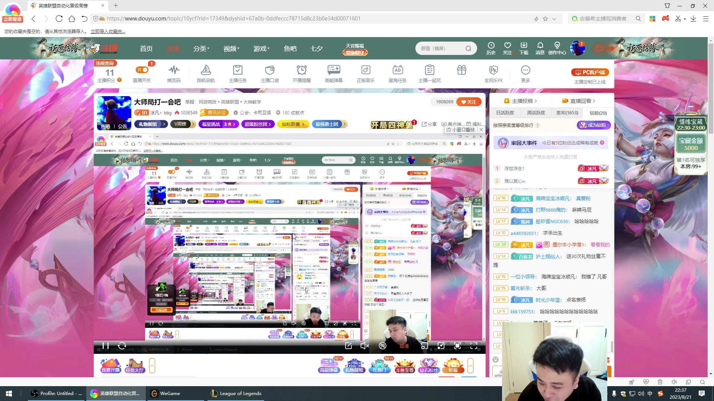Viewport: 714px width, 401px height.
Task: Open 七夕 navigation item
Action: (316, 49)
